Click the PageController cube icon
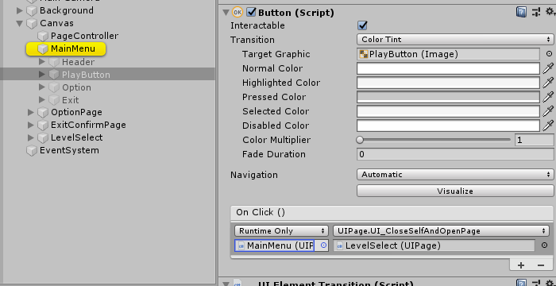The image size is (556, 286). (43, 37)
